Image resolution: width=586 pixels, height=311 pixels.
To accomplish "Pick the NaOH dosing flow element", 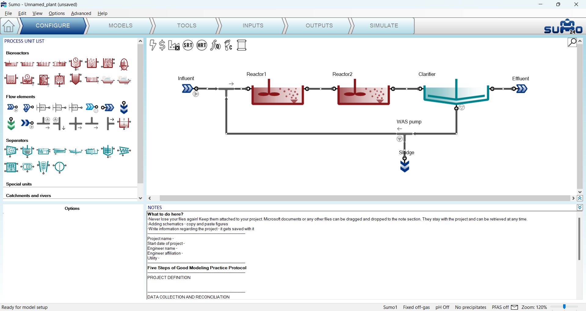I will tap(76, 107).
